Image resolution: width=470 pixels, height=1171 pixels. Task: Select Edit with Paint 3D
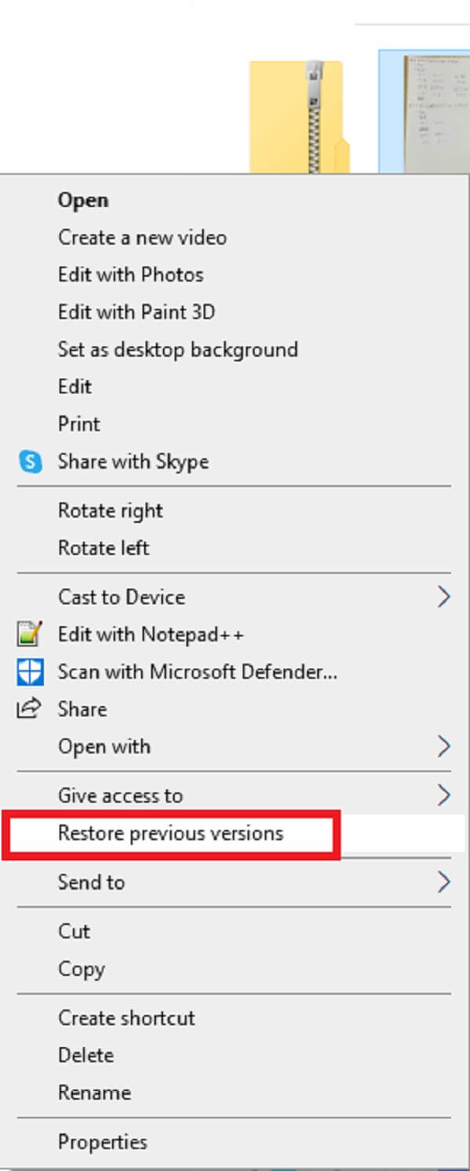point(136,312)
